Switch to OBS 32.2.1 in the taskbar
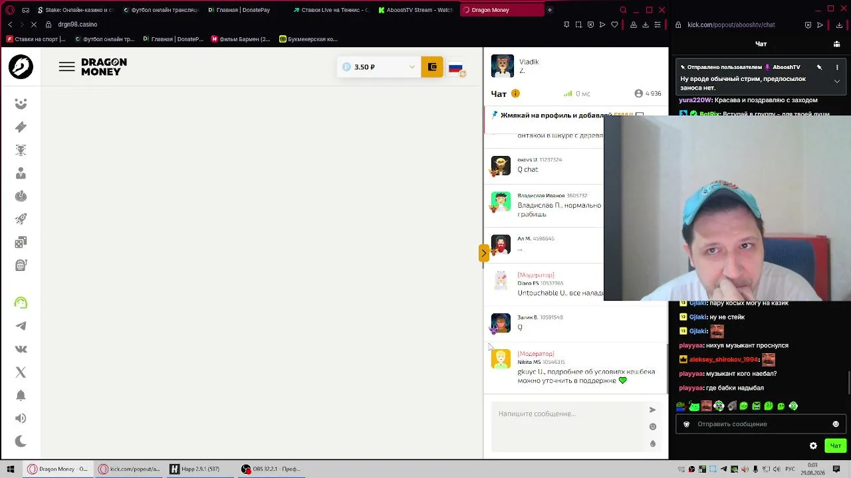The image size is (851, 478). [x=271, y=469]
